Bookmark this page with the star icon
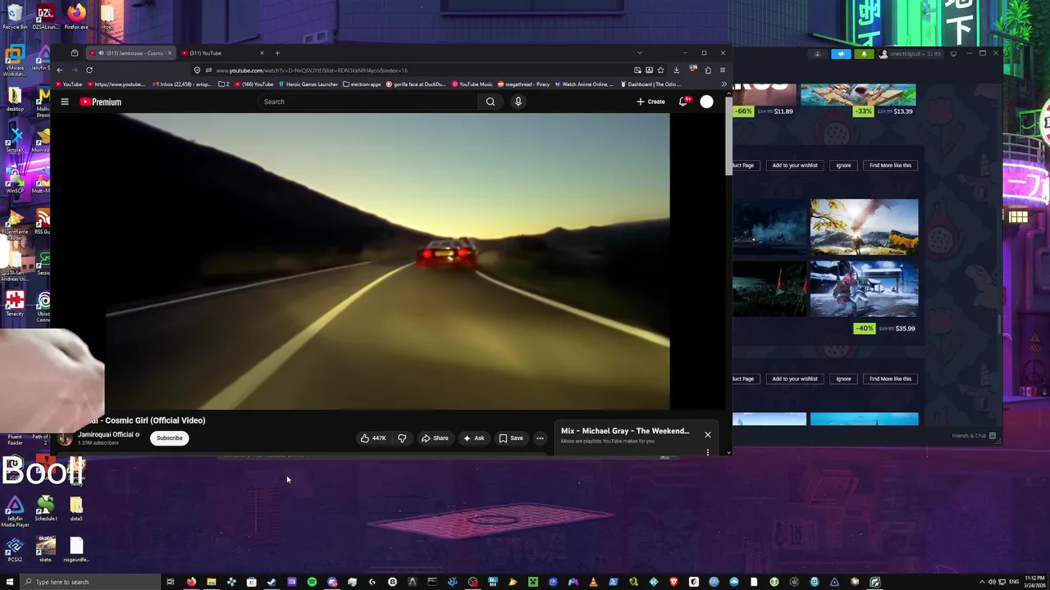This screenshot has height=590, width=1050. (660, 70)
